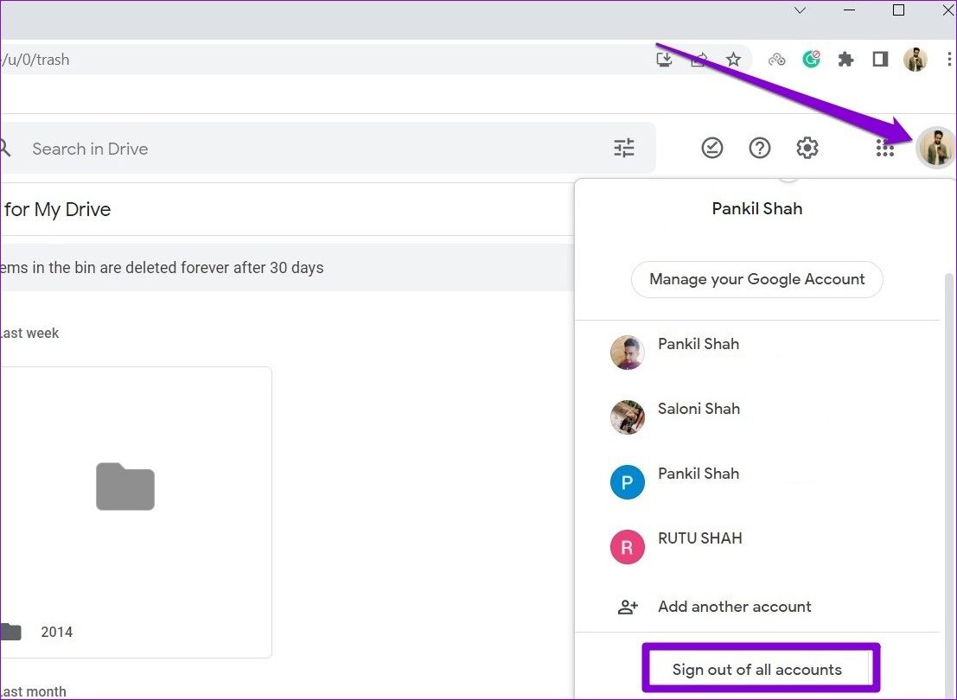Open Chrome profile avatar in toolbar
Viewport: 957px width, 700px height.
tap(915, 60)
